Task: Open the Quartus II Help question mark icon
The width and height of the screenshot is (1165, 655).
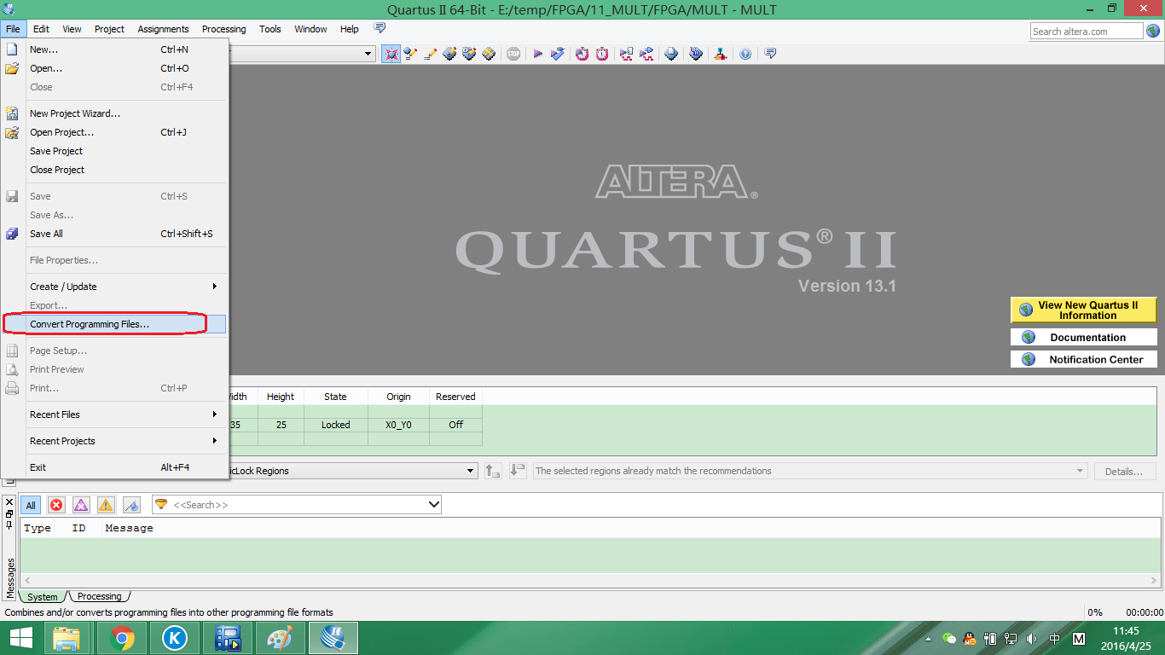Action: [x=745, y=53]
